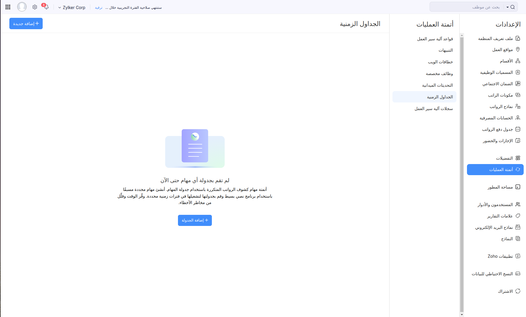
Task: Click the add new (إضافة جديدة) button
Action: point(26,24)
